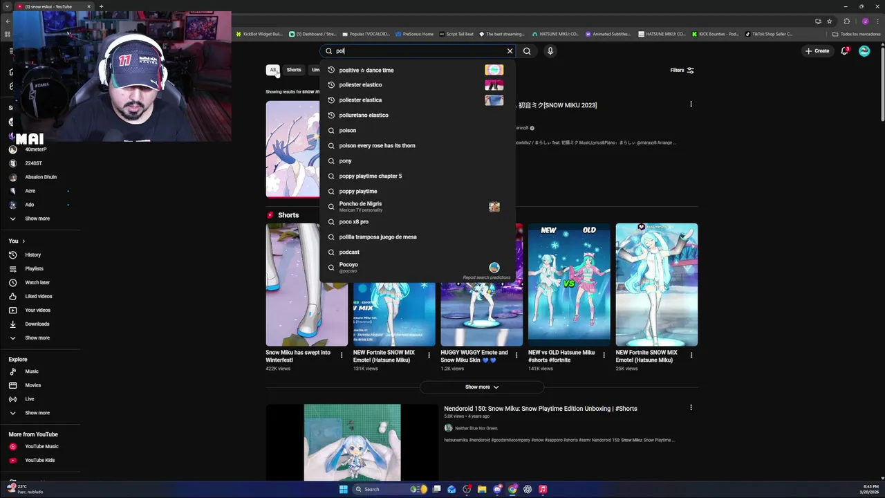Pick suggestion 'positive ☆ dance time'
The image size is (885, 498).
[417, 70]
